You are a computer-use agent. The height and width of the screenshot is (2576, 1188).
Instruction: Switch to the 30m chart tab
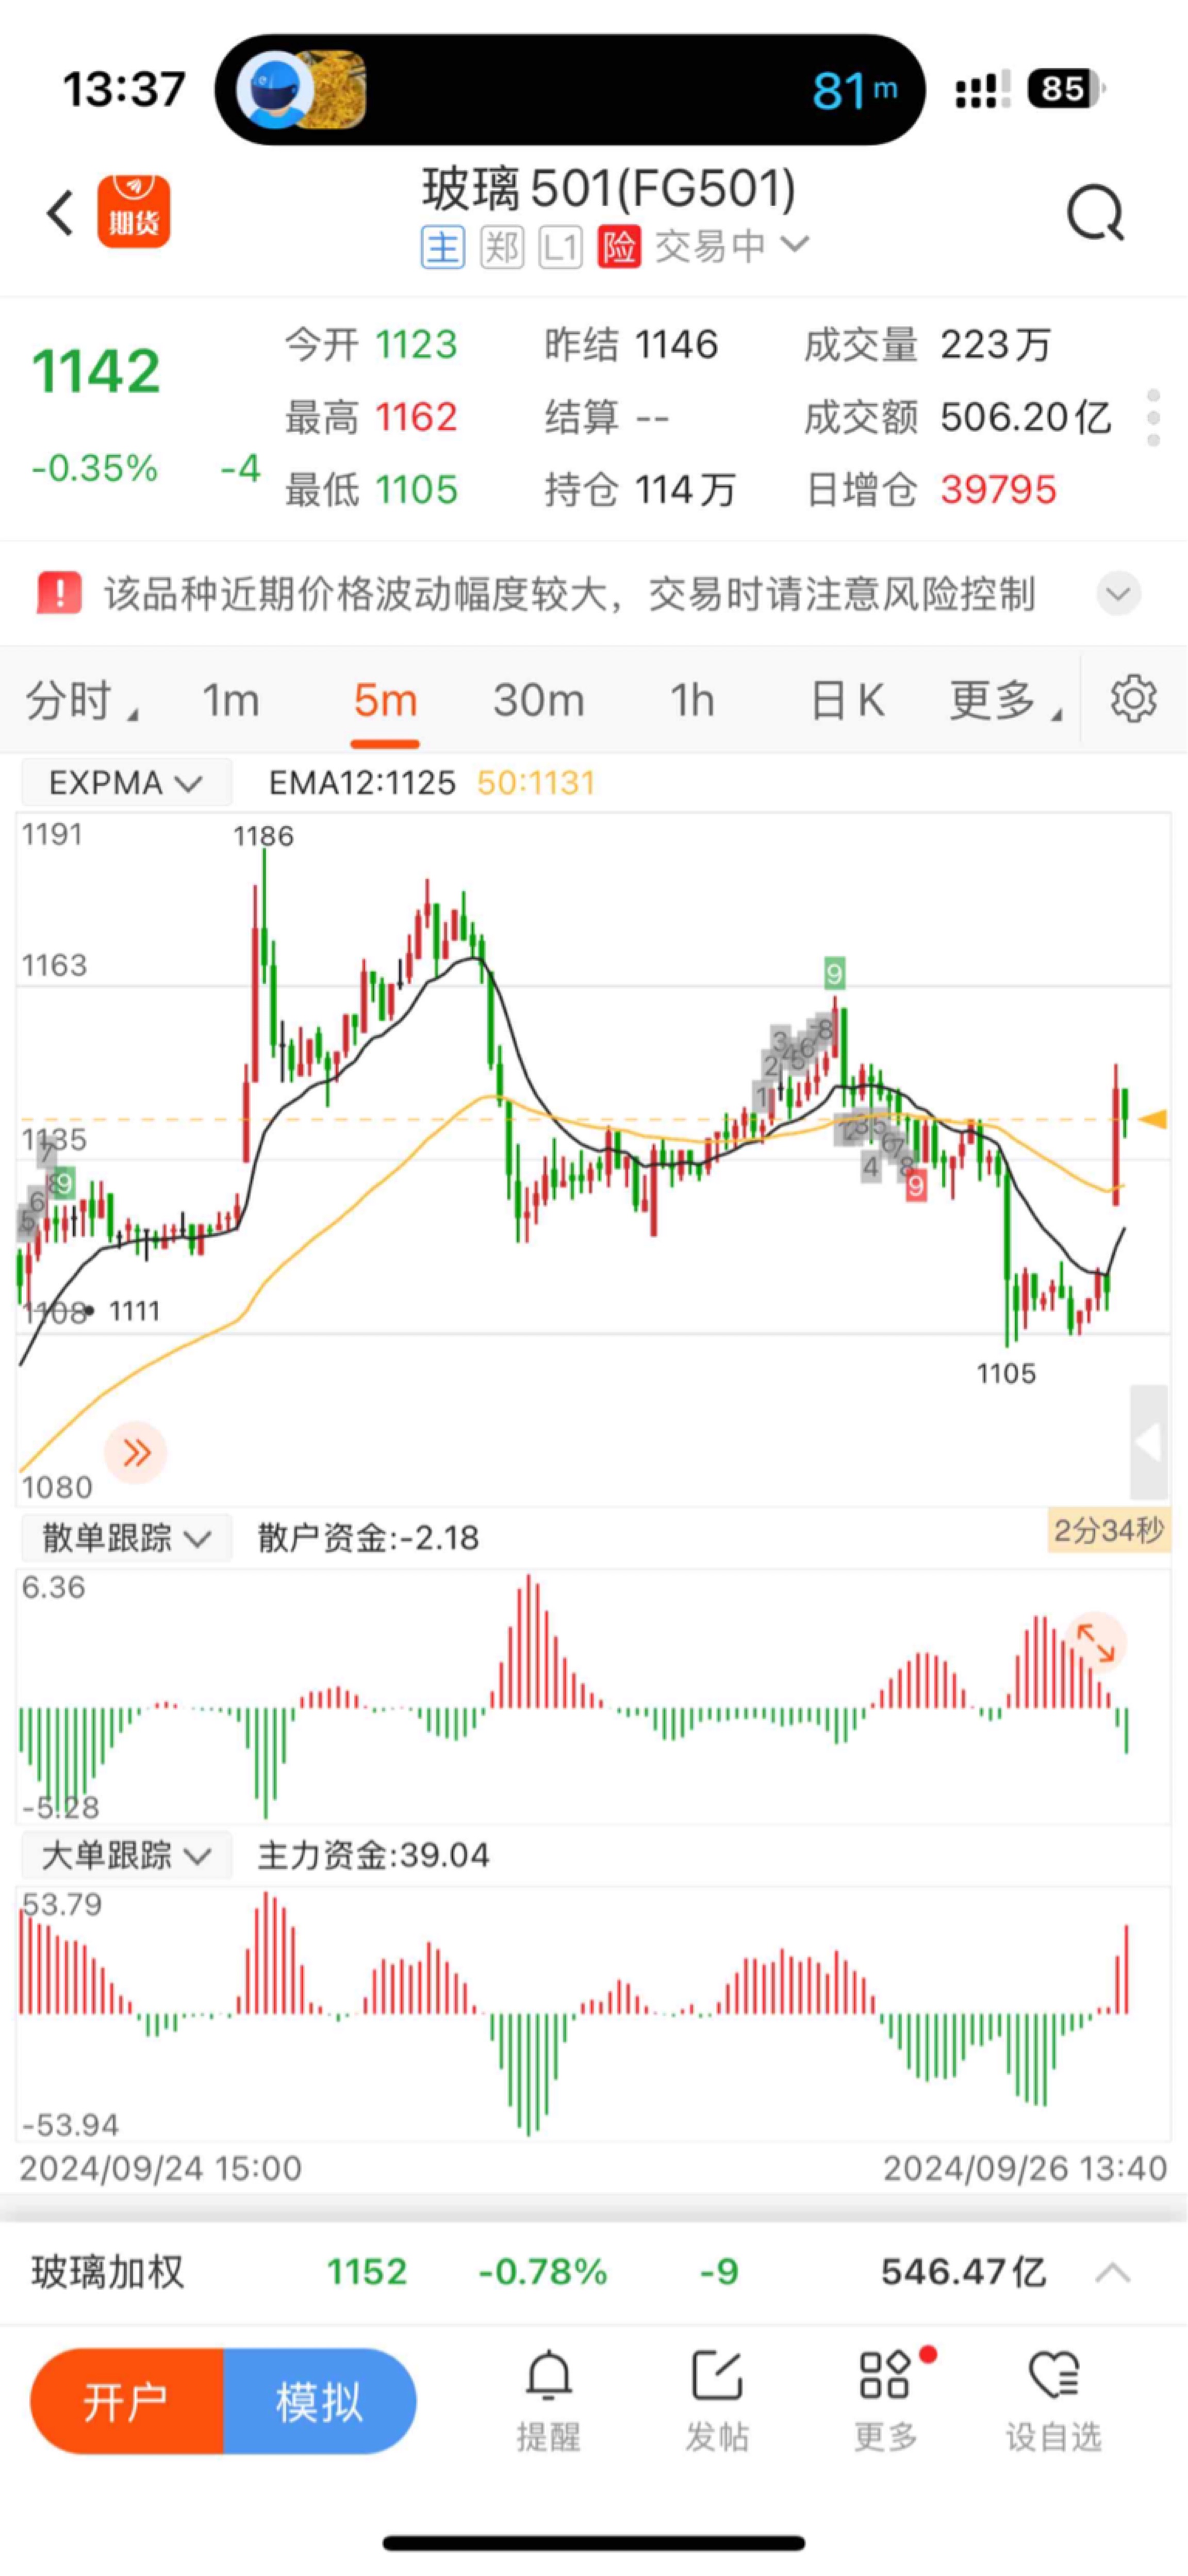point(538,700)
